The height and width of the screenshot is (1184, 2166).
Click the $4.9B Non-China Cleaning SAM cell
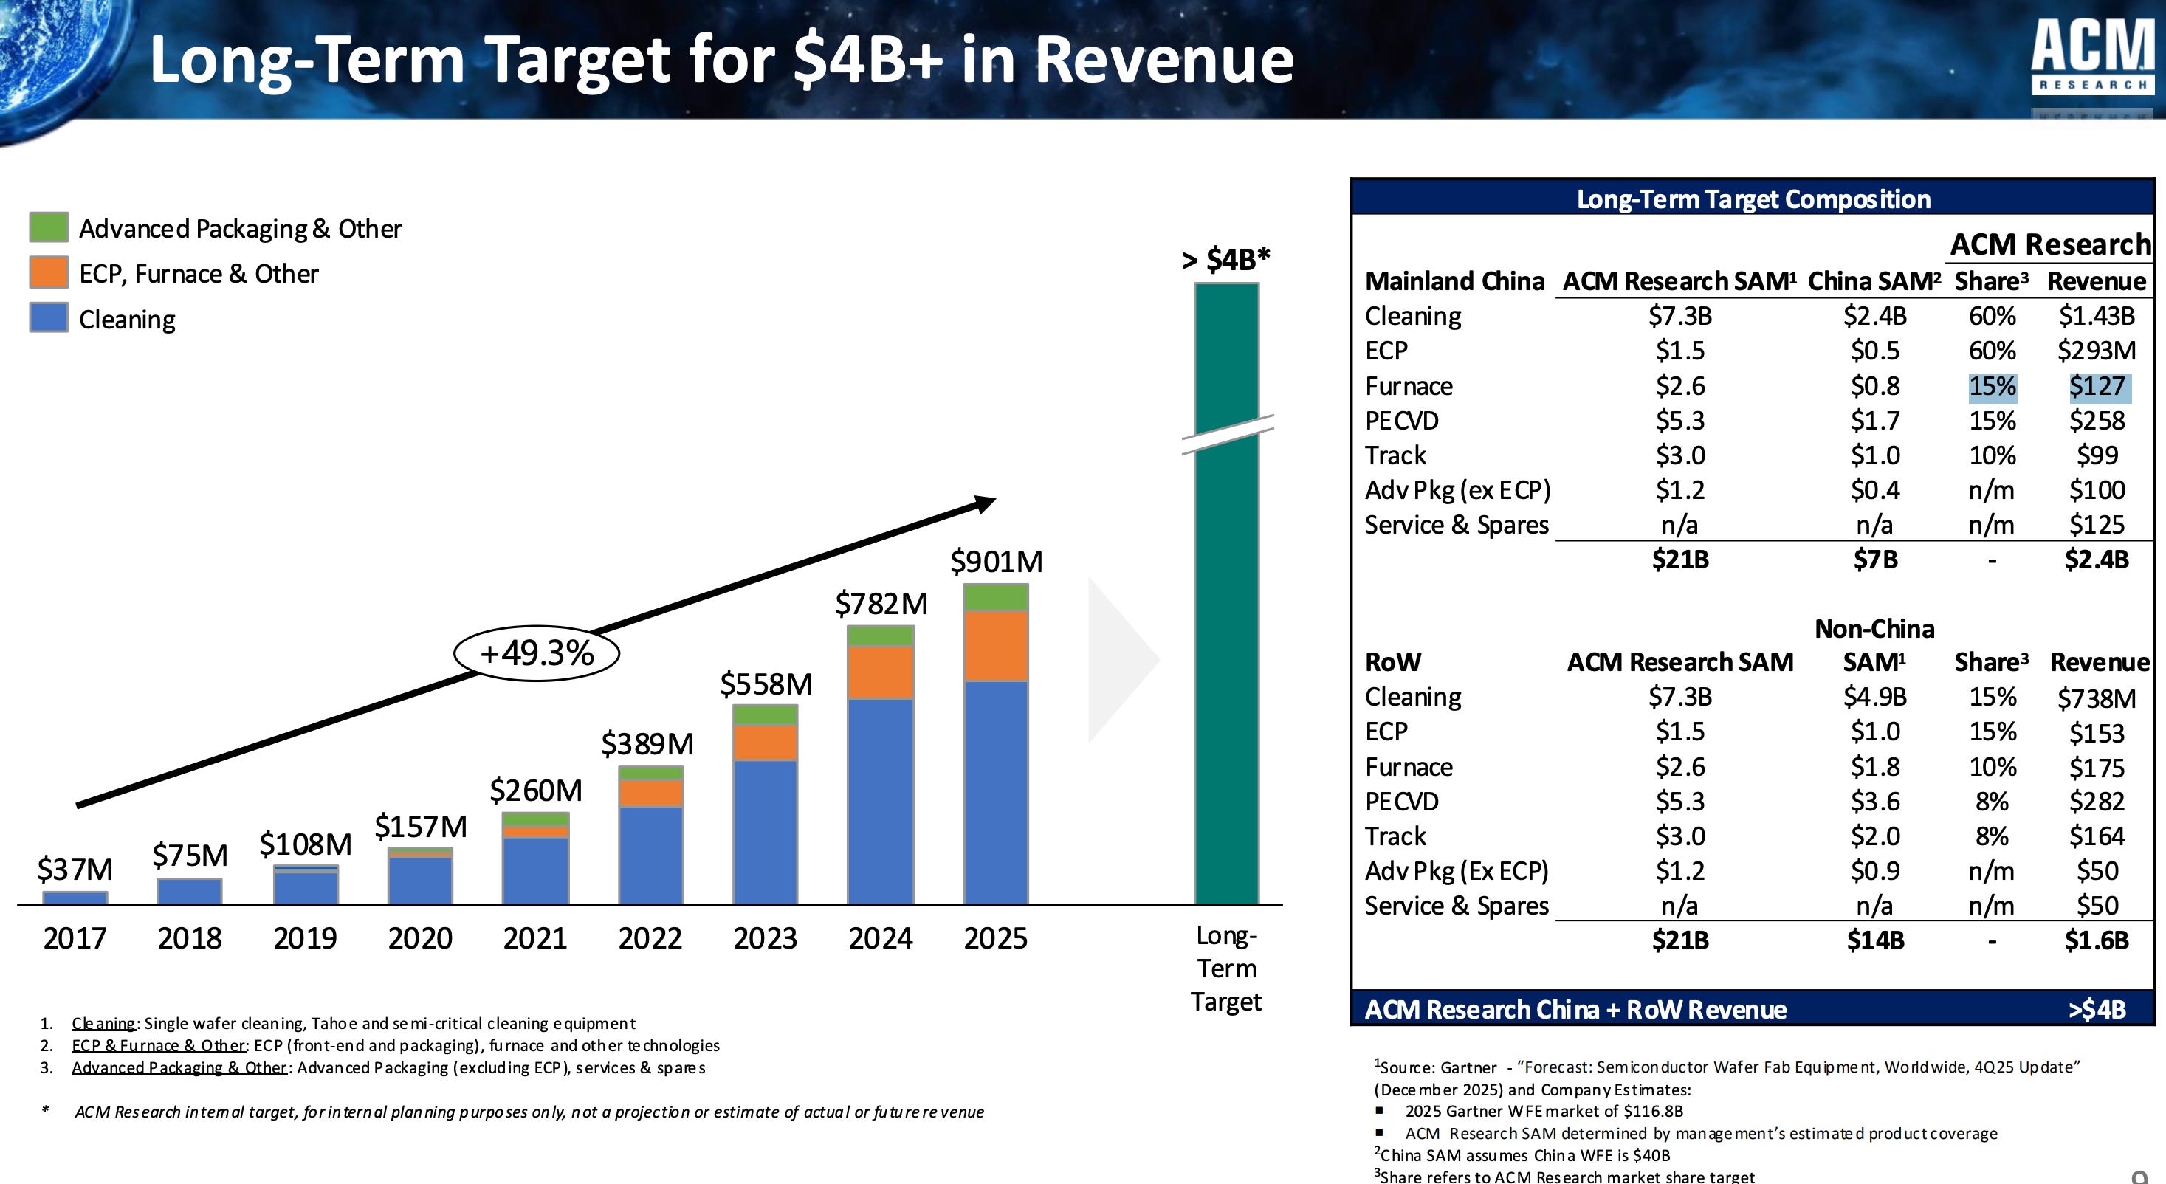[x=1875, y=697]
